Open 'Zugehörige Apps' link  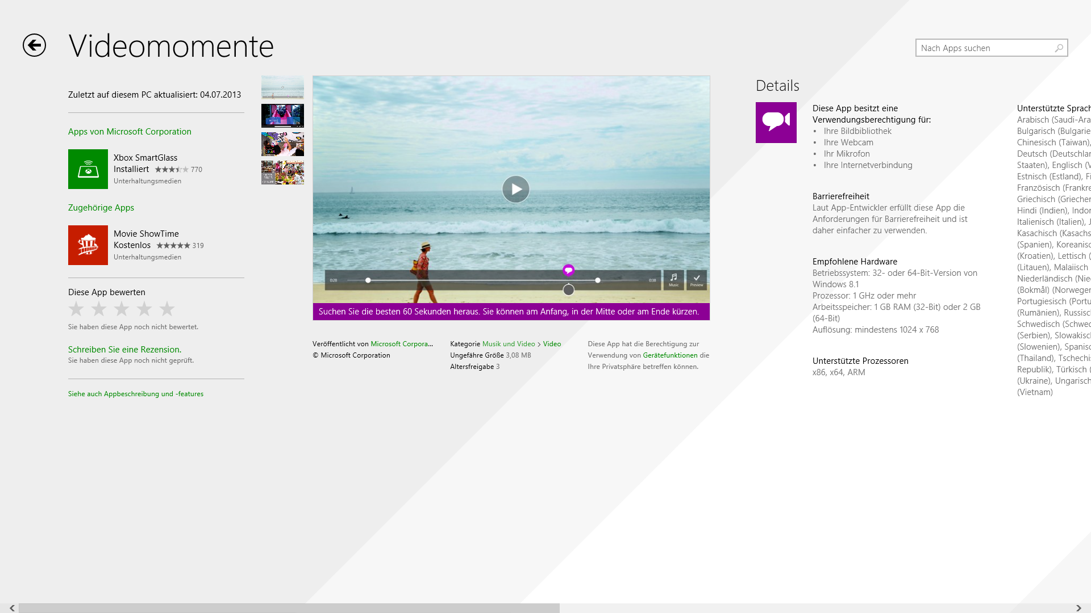click(x=101, y=208)
